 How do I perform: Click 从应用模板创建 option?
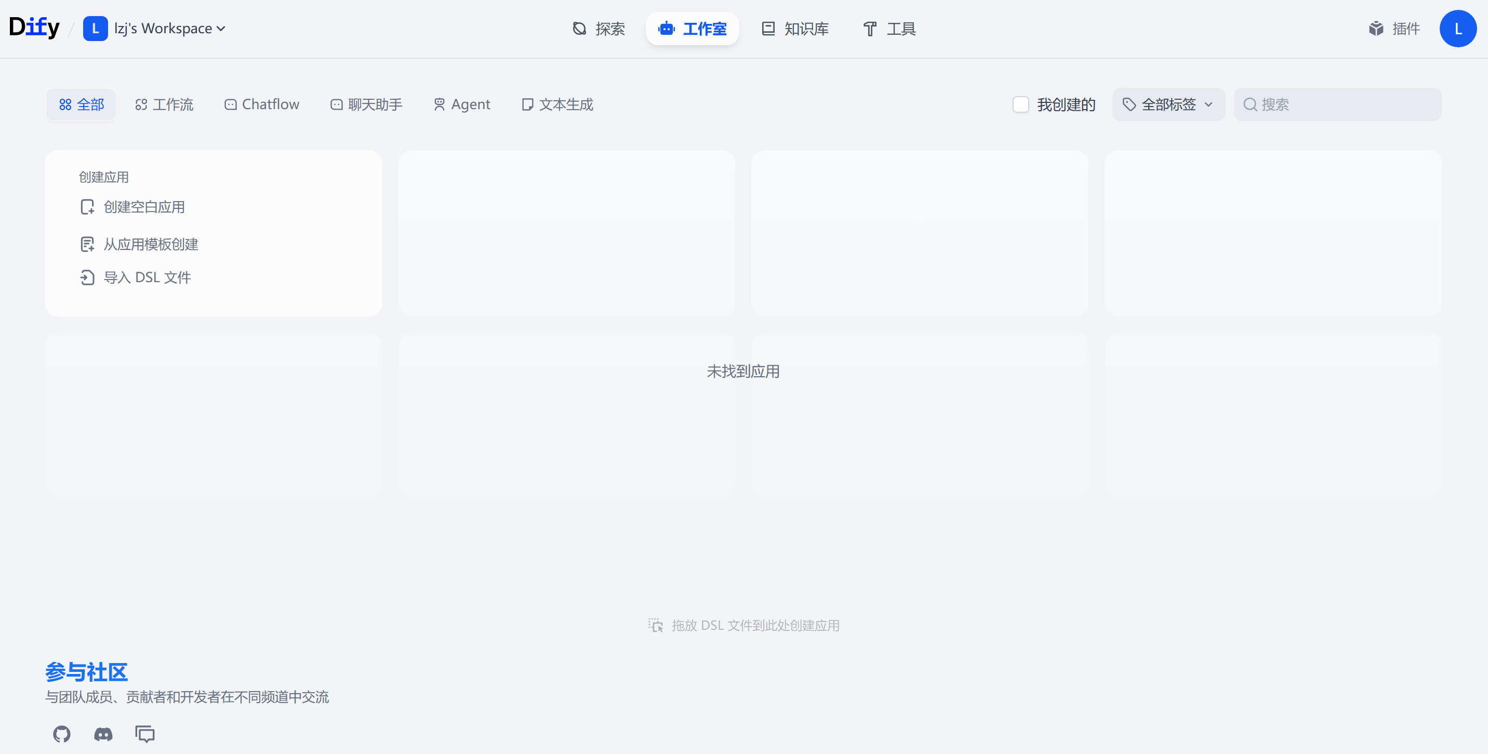[x=150, y=244]
